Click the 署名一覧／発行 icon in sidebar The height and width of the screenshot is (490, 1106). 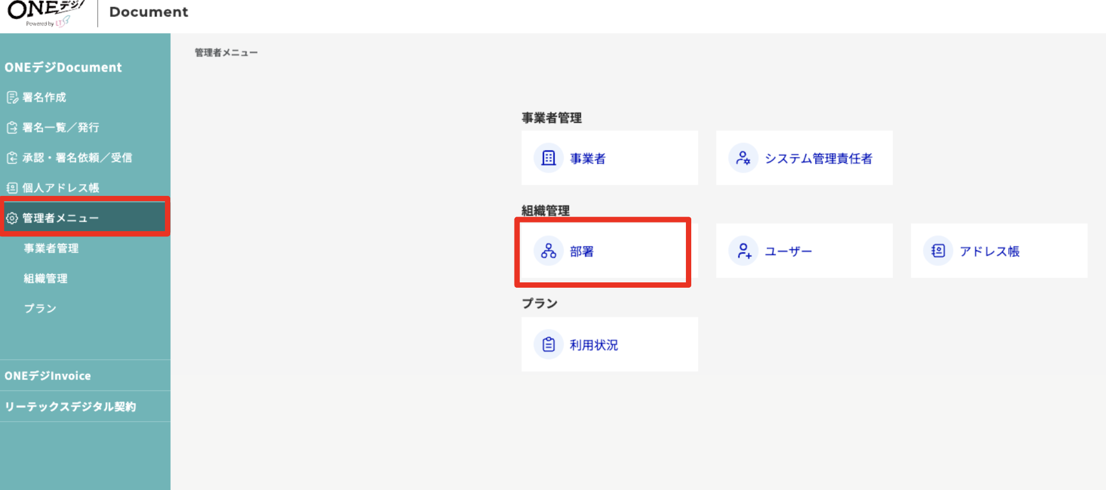tap(12, 128)
